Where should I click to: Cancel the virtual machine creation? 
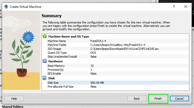pos(179,99)
